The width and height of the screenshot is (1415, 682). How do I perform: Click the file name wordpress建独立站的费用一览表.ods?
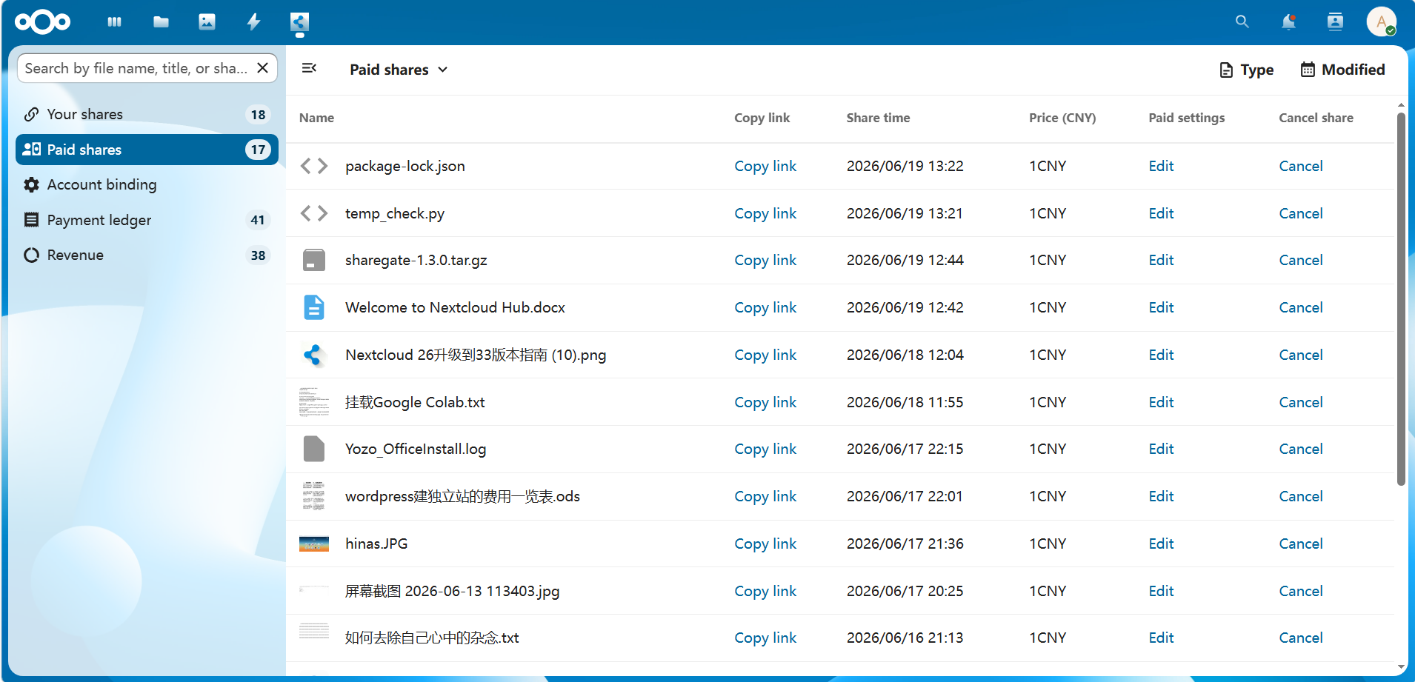coord(462,496)
